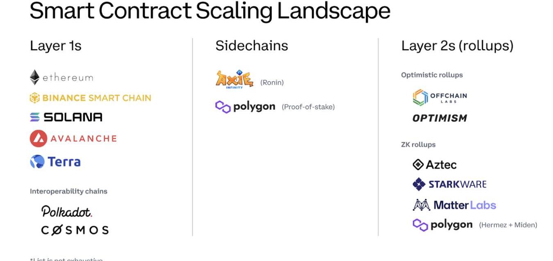Click the Binance Smart Chain cube icon

click(x=34, y=98)
